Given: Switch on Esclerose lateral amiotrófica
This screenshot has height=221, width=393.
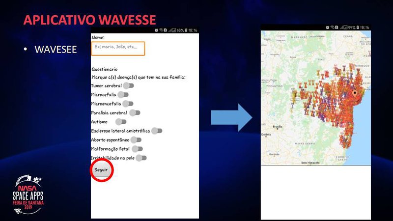Looking at the screenshot, I should pyautogui.click(x=157, y=131).
